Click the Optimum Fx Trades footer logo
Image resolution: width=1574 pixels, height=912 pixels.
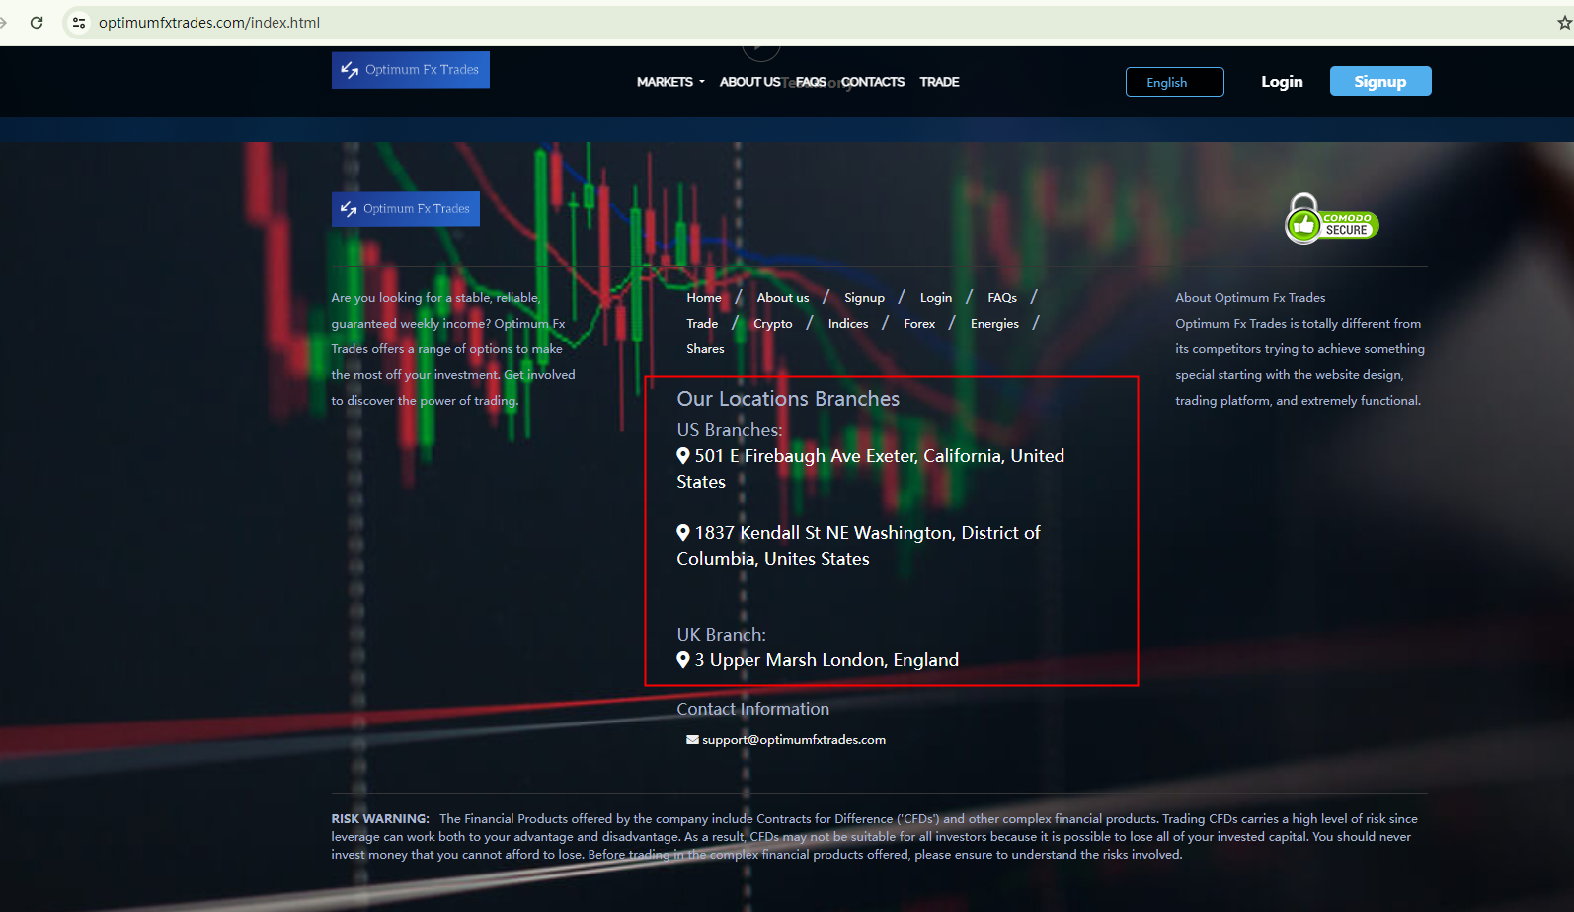(406, 209)
